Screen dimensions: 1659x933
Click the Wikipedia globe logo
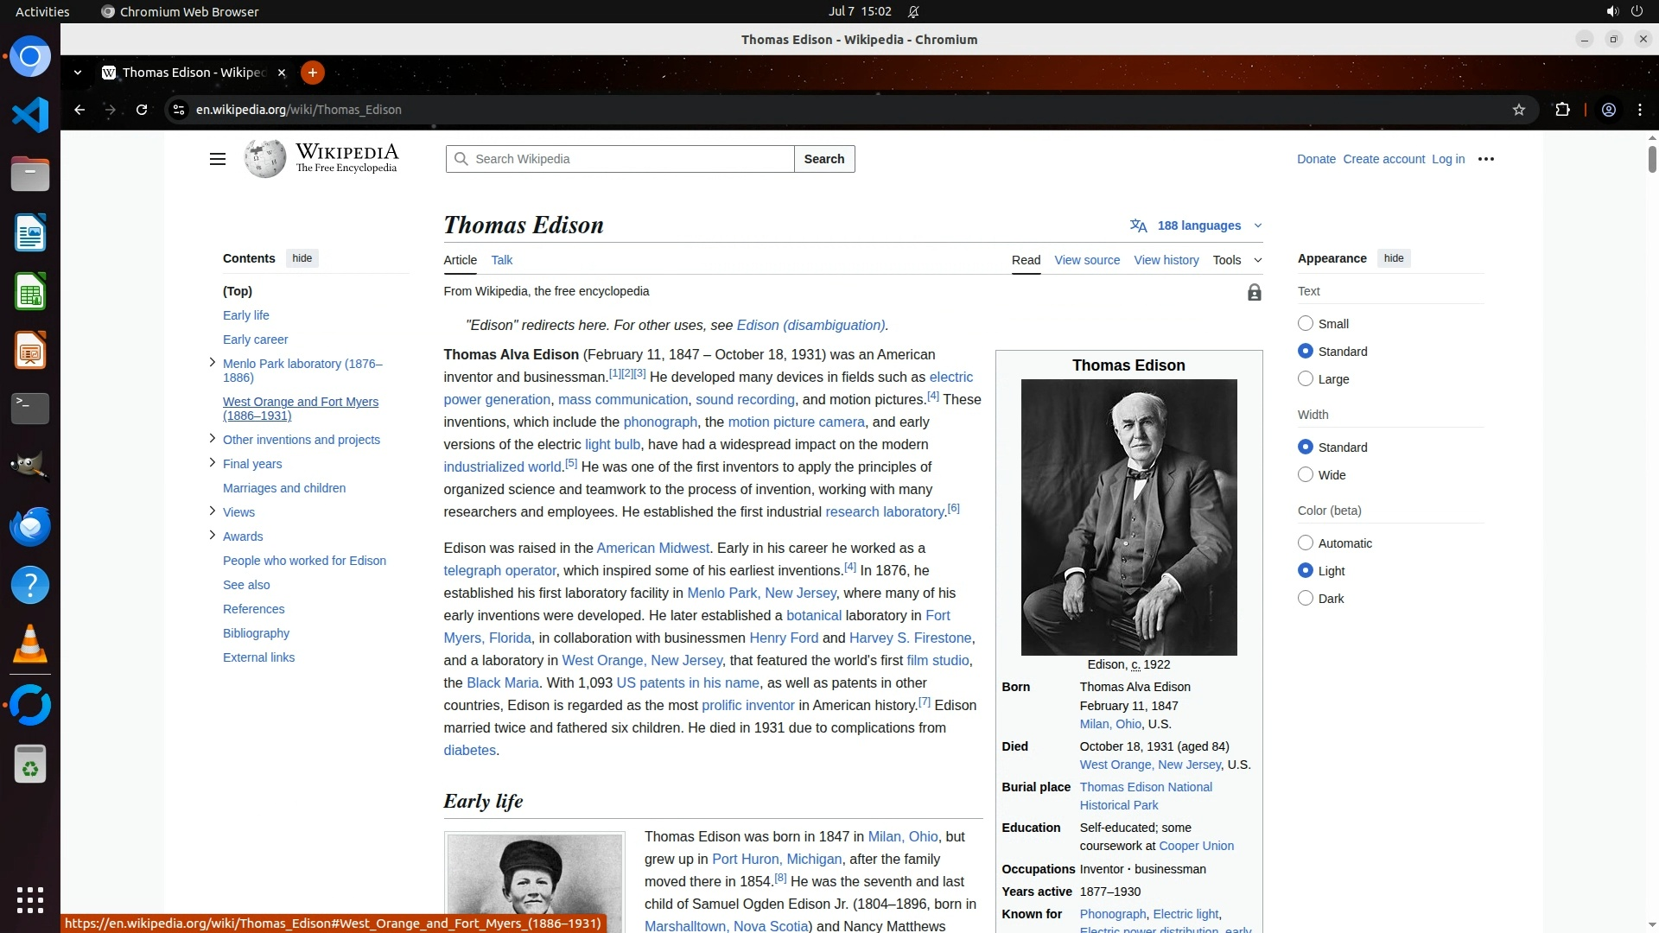point(264,159)
